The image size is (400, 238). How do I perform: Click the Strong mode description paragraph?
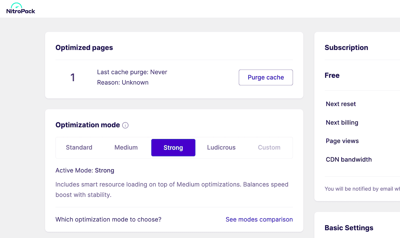(172, 190)
